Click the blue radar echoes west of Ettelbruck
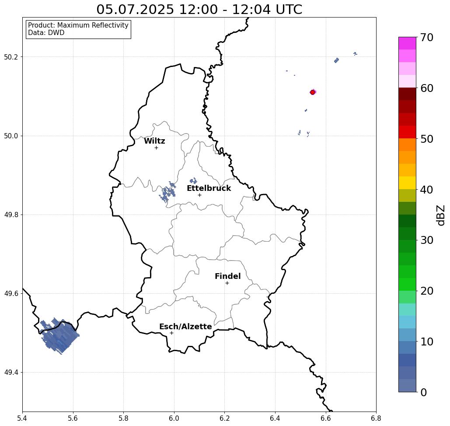The image size is (450, 426). click(x=167, y=192)
